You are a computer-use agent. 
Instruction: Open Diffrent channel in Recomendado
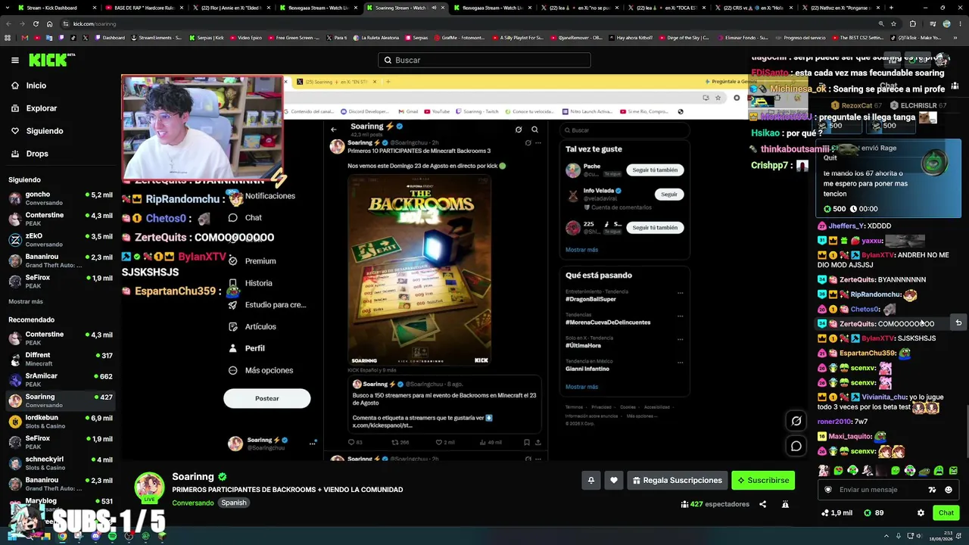61,359
